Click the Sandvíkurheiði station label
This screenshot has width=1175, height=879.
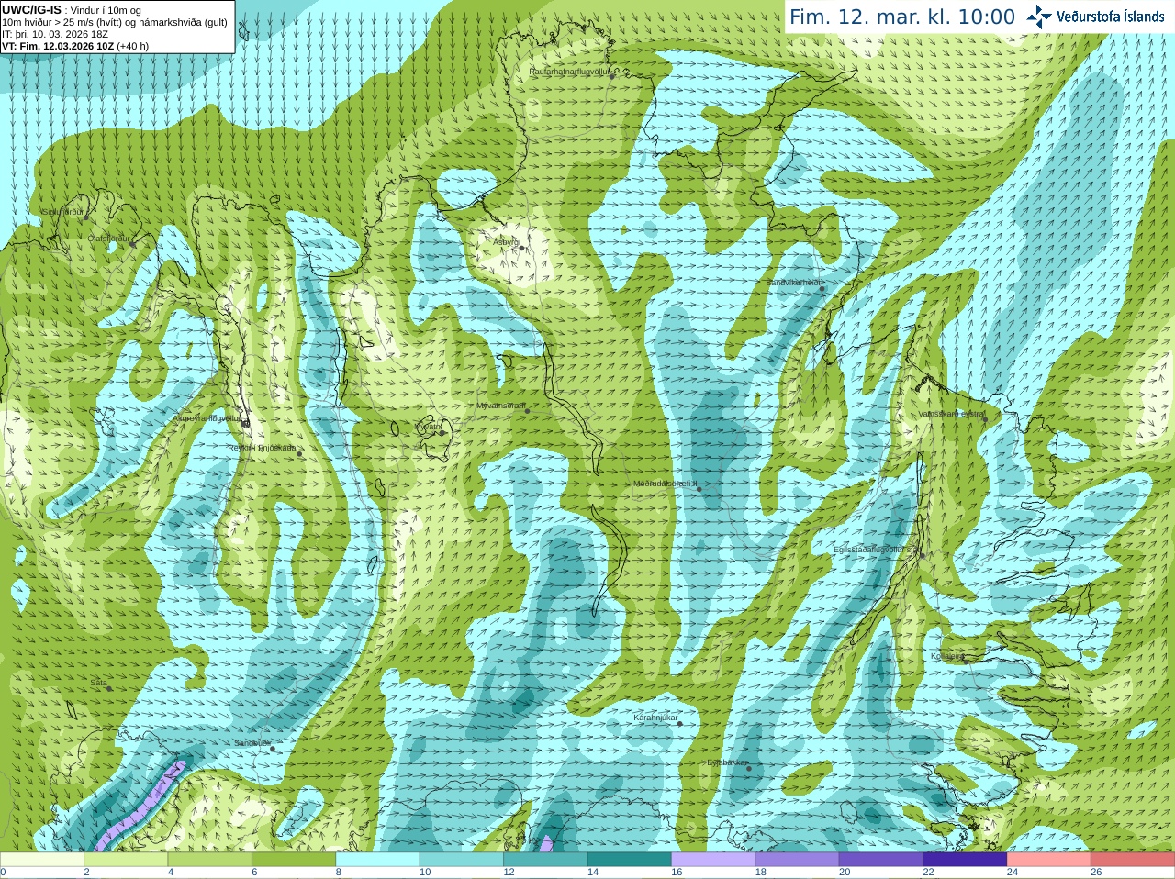pos(793,283)
